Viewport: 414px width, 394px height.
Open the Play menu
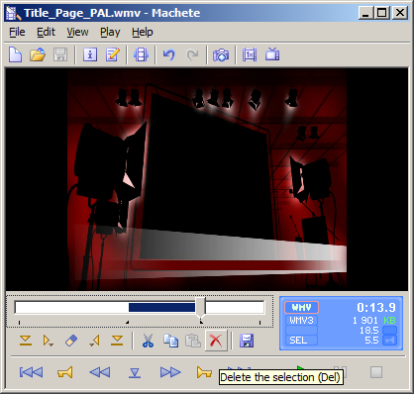click(x=110, y=32)
